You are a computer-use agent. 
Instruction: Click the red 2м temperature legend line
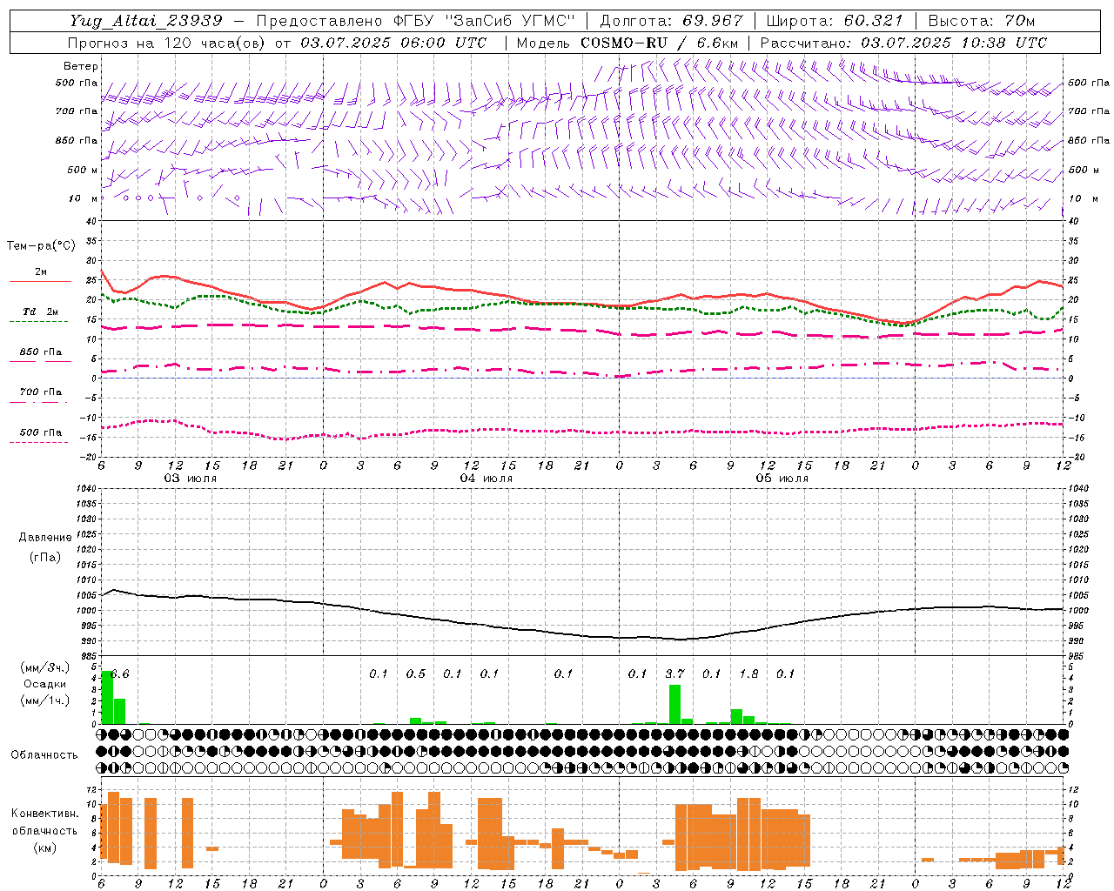click(x=40, y=281)
